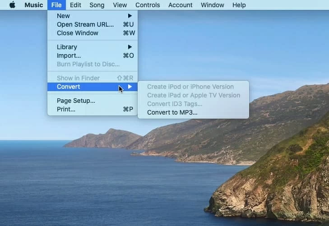Select Close Window from File menu
The width and height of the screenshot is (329, 226).
pyautogui.click(x=77, y=33)
